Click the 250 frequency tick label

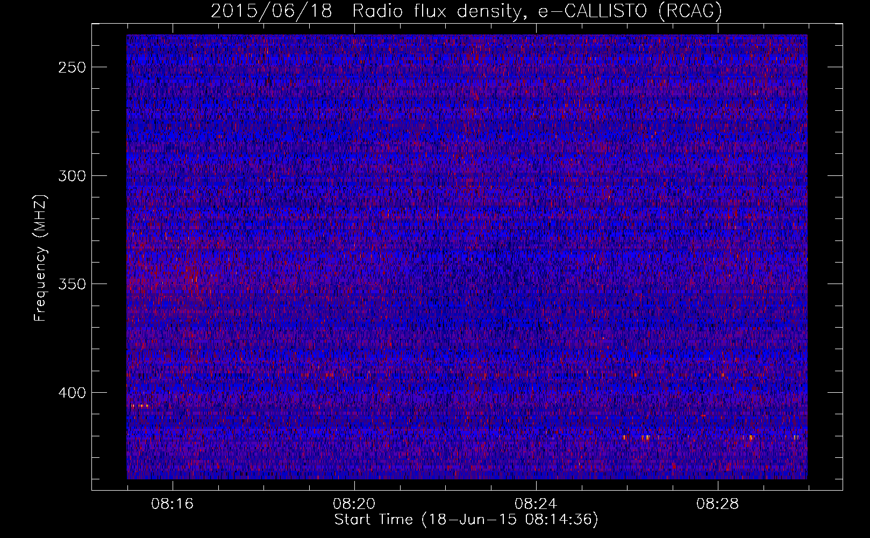pyautogui.click(x=72, y=67)
